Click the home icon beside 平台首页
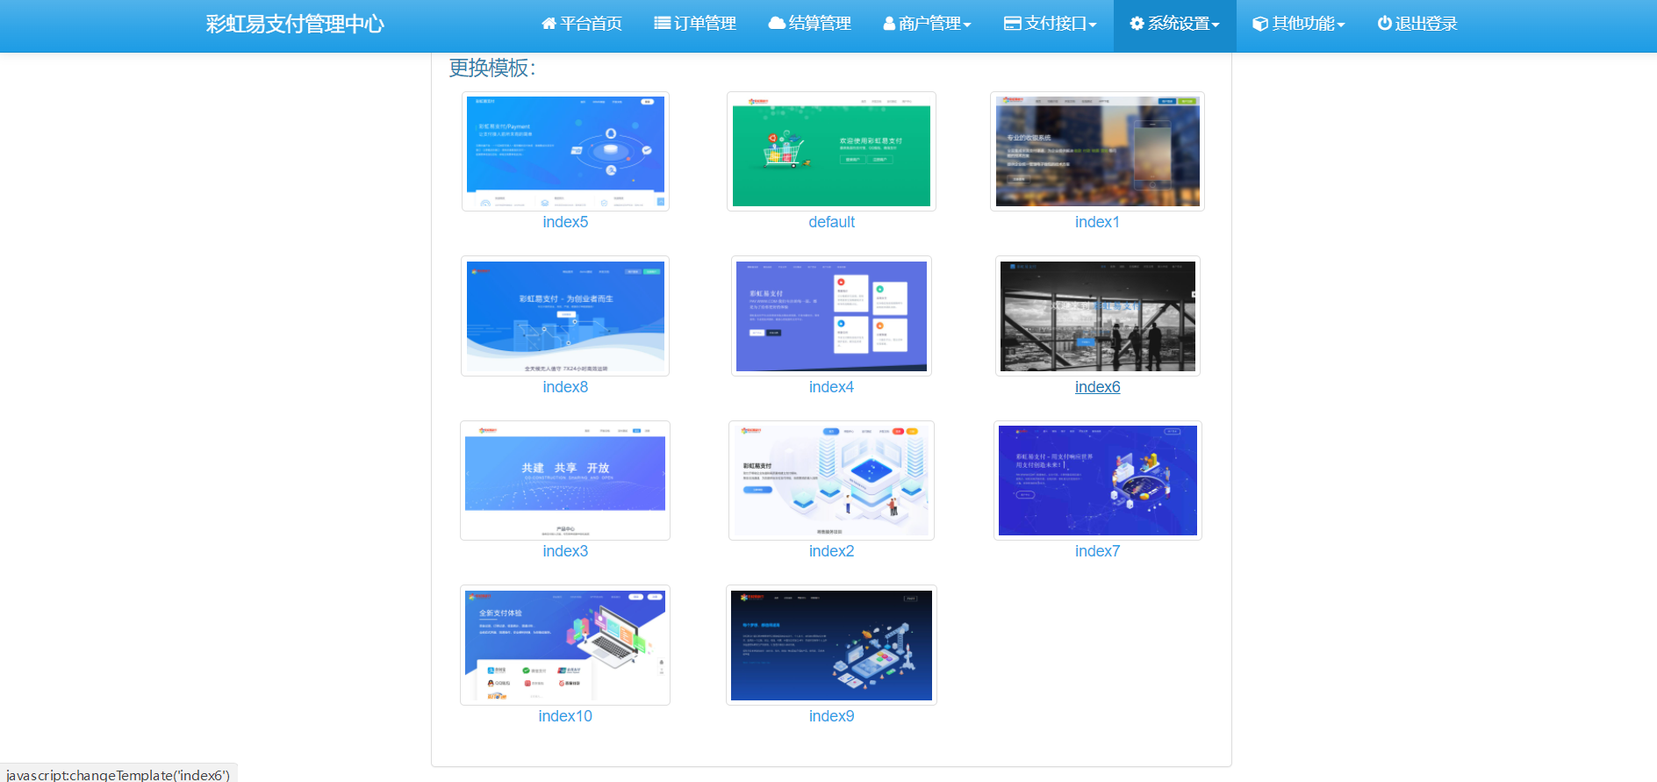This screenshot has width=1657, height=782. click(x=549, y=24)
